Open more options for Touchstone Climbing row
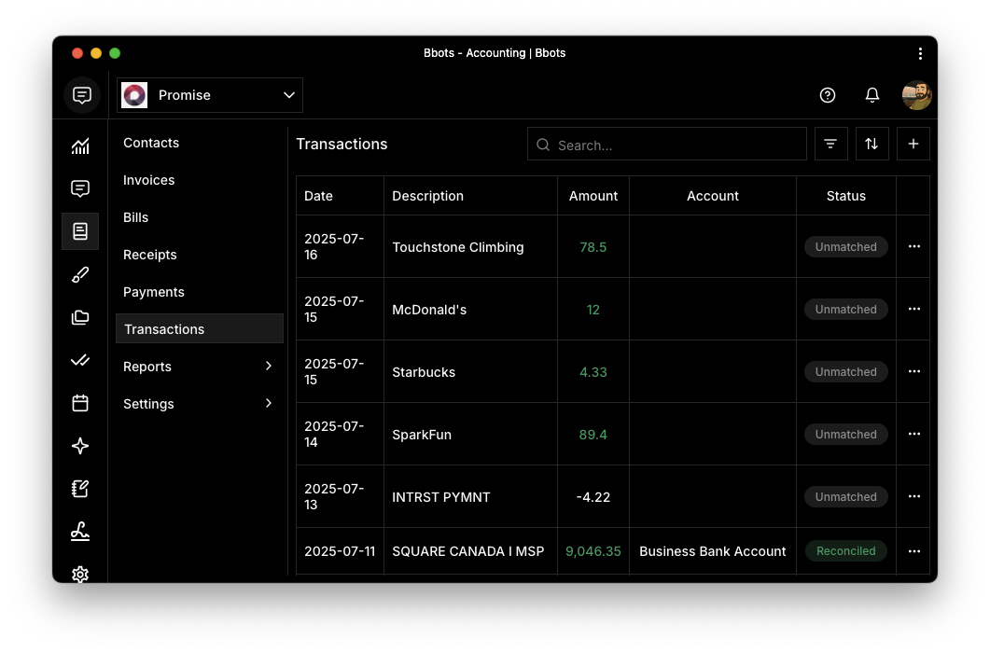The width and height of the screenshot is (990, 652). tap(913, 247)
